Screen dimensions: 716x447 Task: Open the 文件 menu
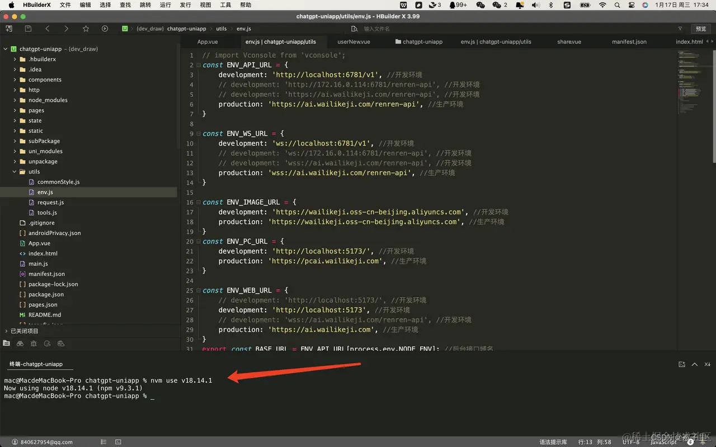pos(65,5)
